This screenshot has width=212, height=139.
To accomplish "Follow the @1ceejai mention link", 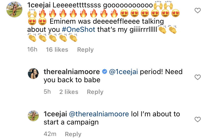I will pos(123,72).
